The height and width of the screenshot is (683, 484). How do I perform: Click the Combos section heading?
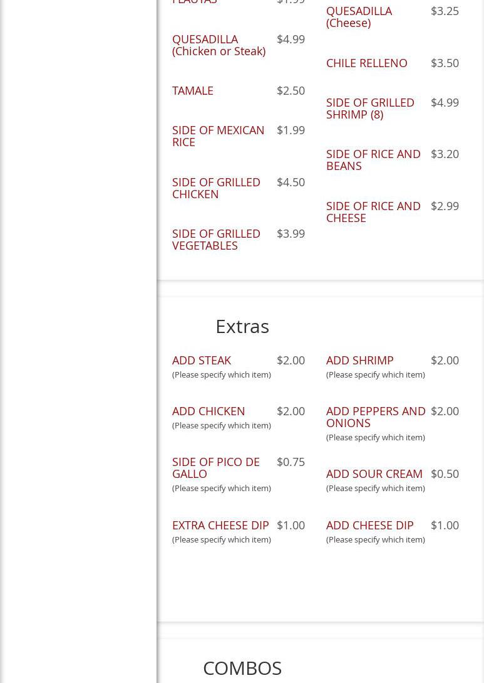point(242,668)
